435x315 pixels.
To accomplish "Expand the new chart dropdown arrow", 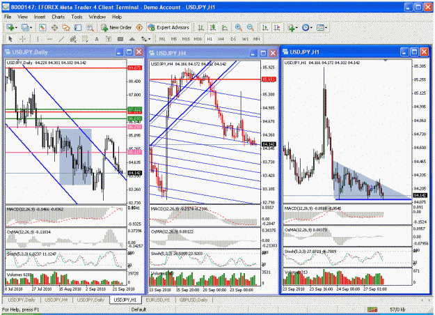I will coord(17,27).
